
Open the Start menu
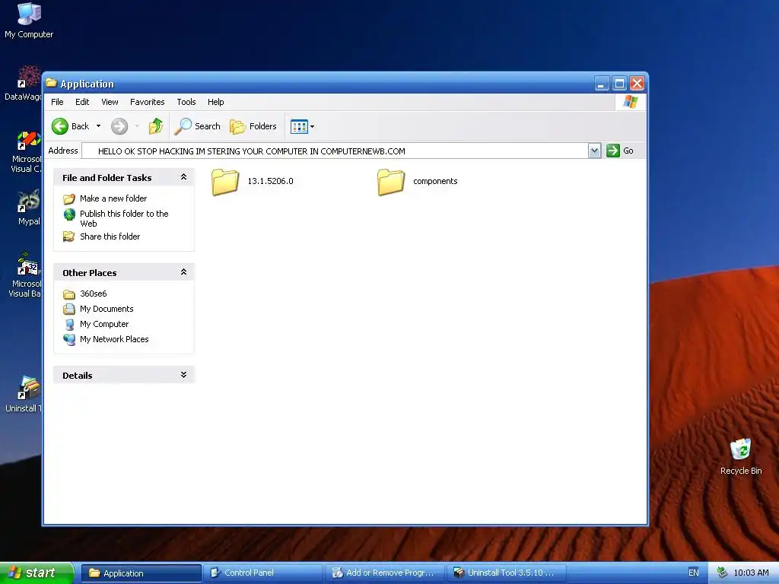point(37,573)
